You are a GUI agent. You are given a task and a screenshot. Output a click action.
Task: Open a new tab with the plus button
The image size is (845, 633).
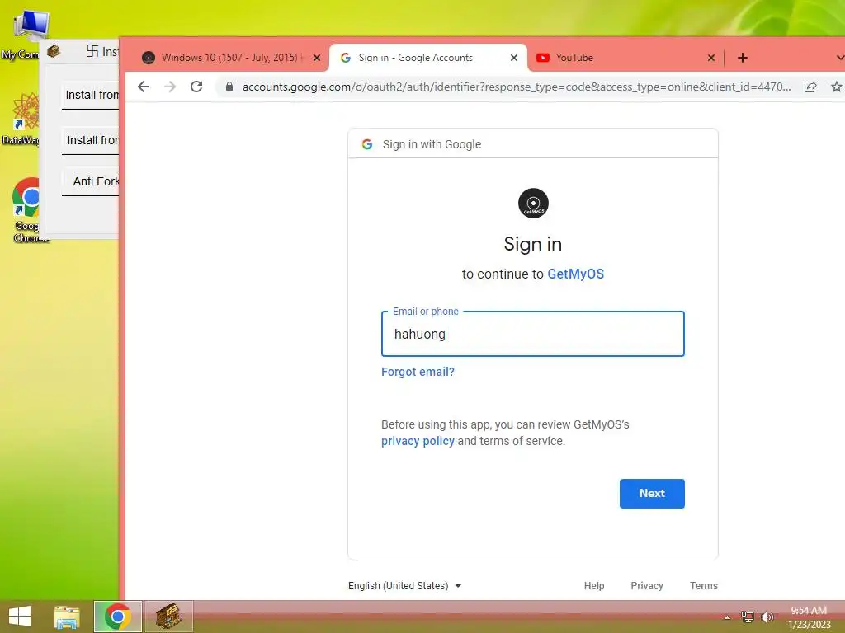743,58
